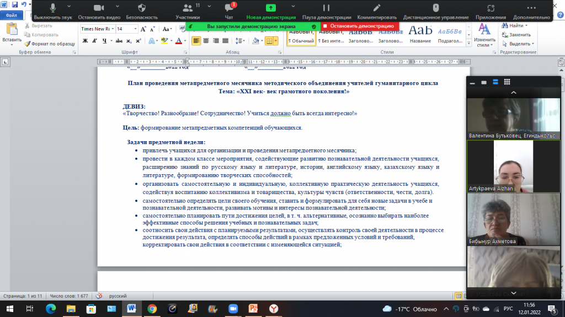Open Zoom Annotate pencil tool
This screenshot has width=565, height=317.
[x=376, y=11]
